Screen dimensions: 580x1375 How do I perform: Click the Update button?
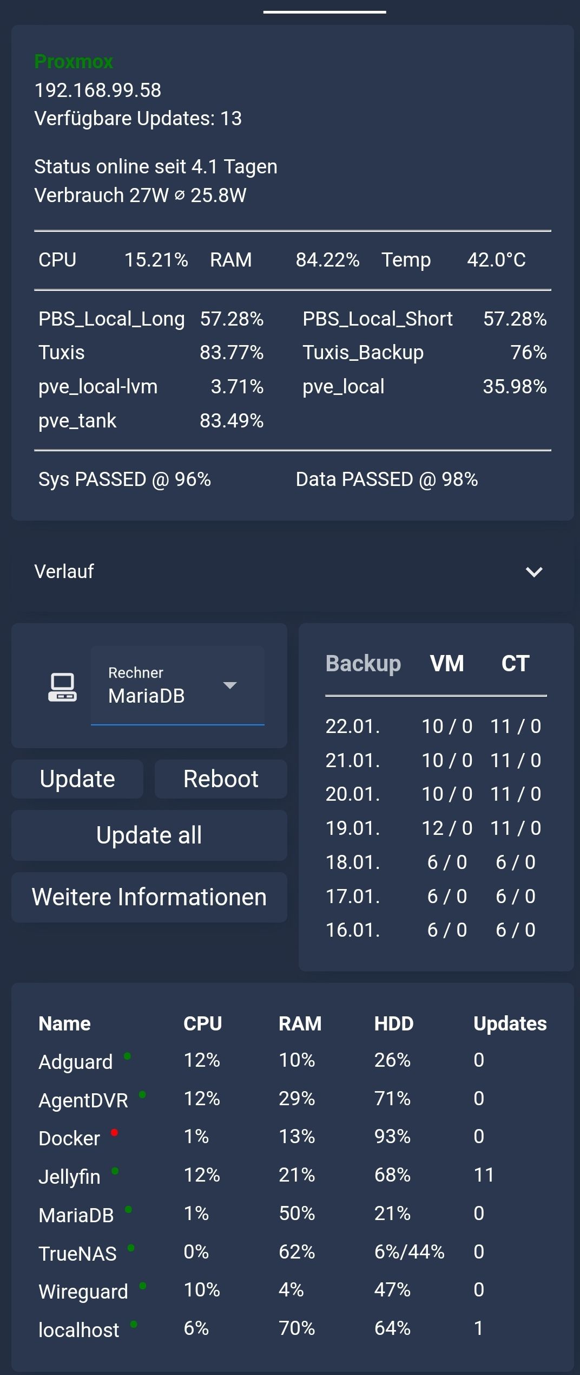[x=77, y=779]
